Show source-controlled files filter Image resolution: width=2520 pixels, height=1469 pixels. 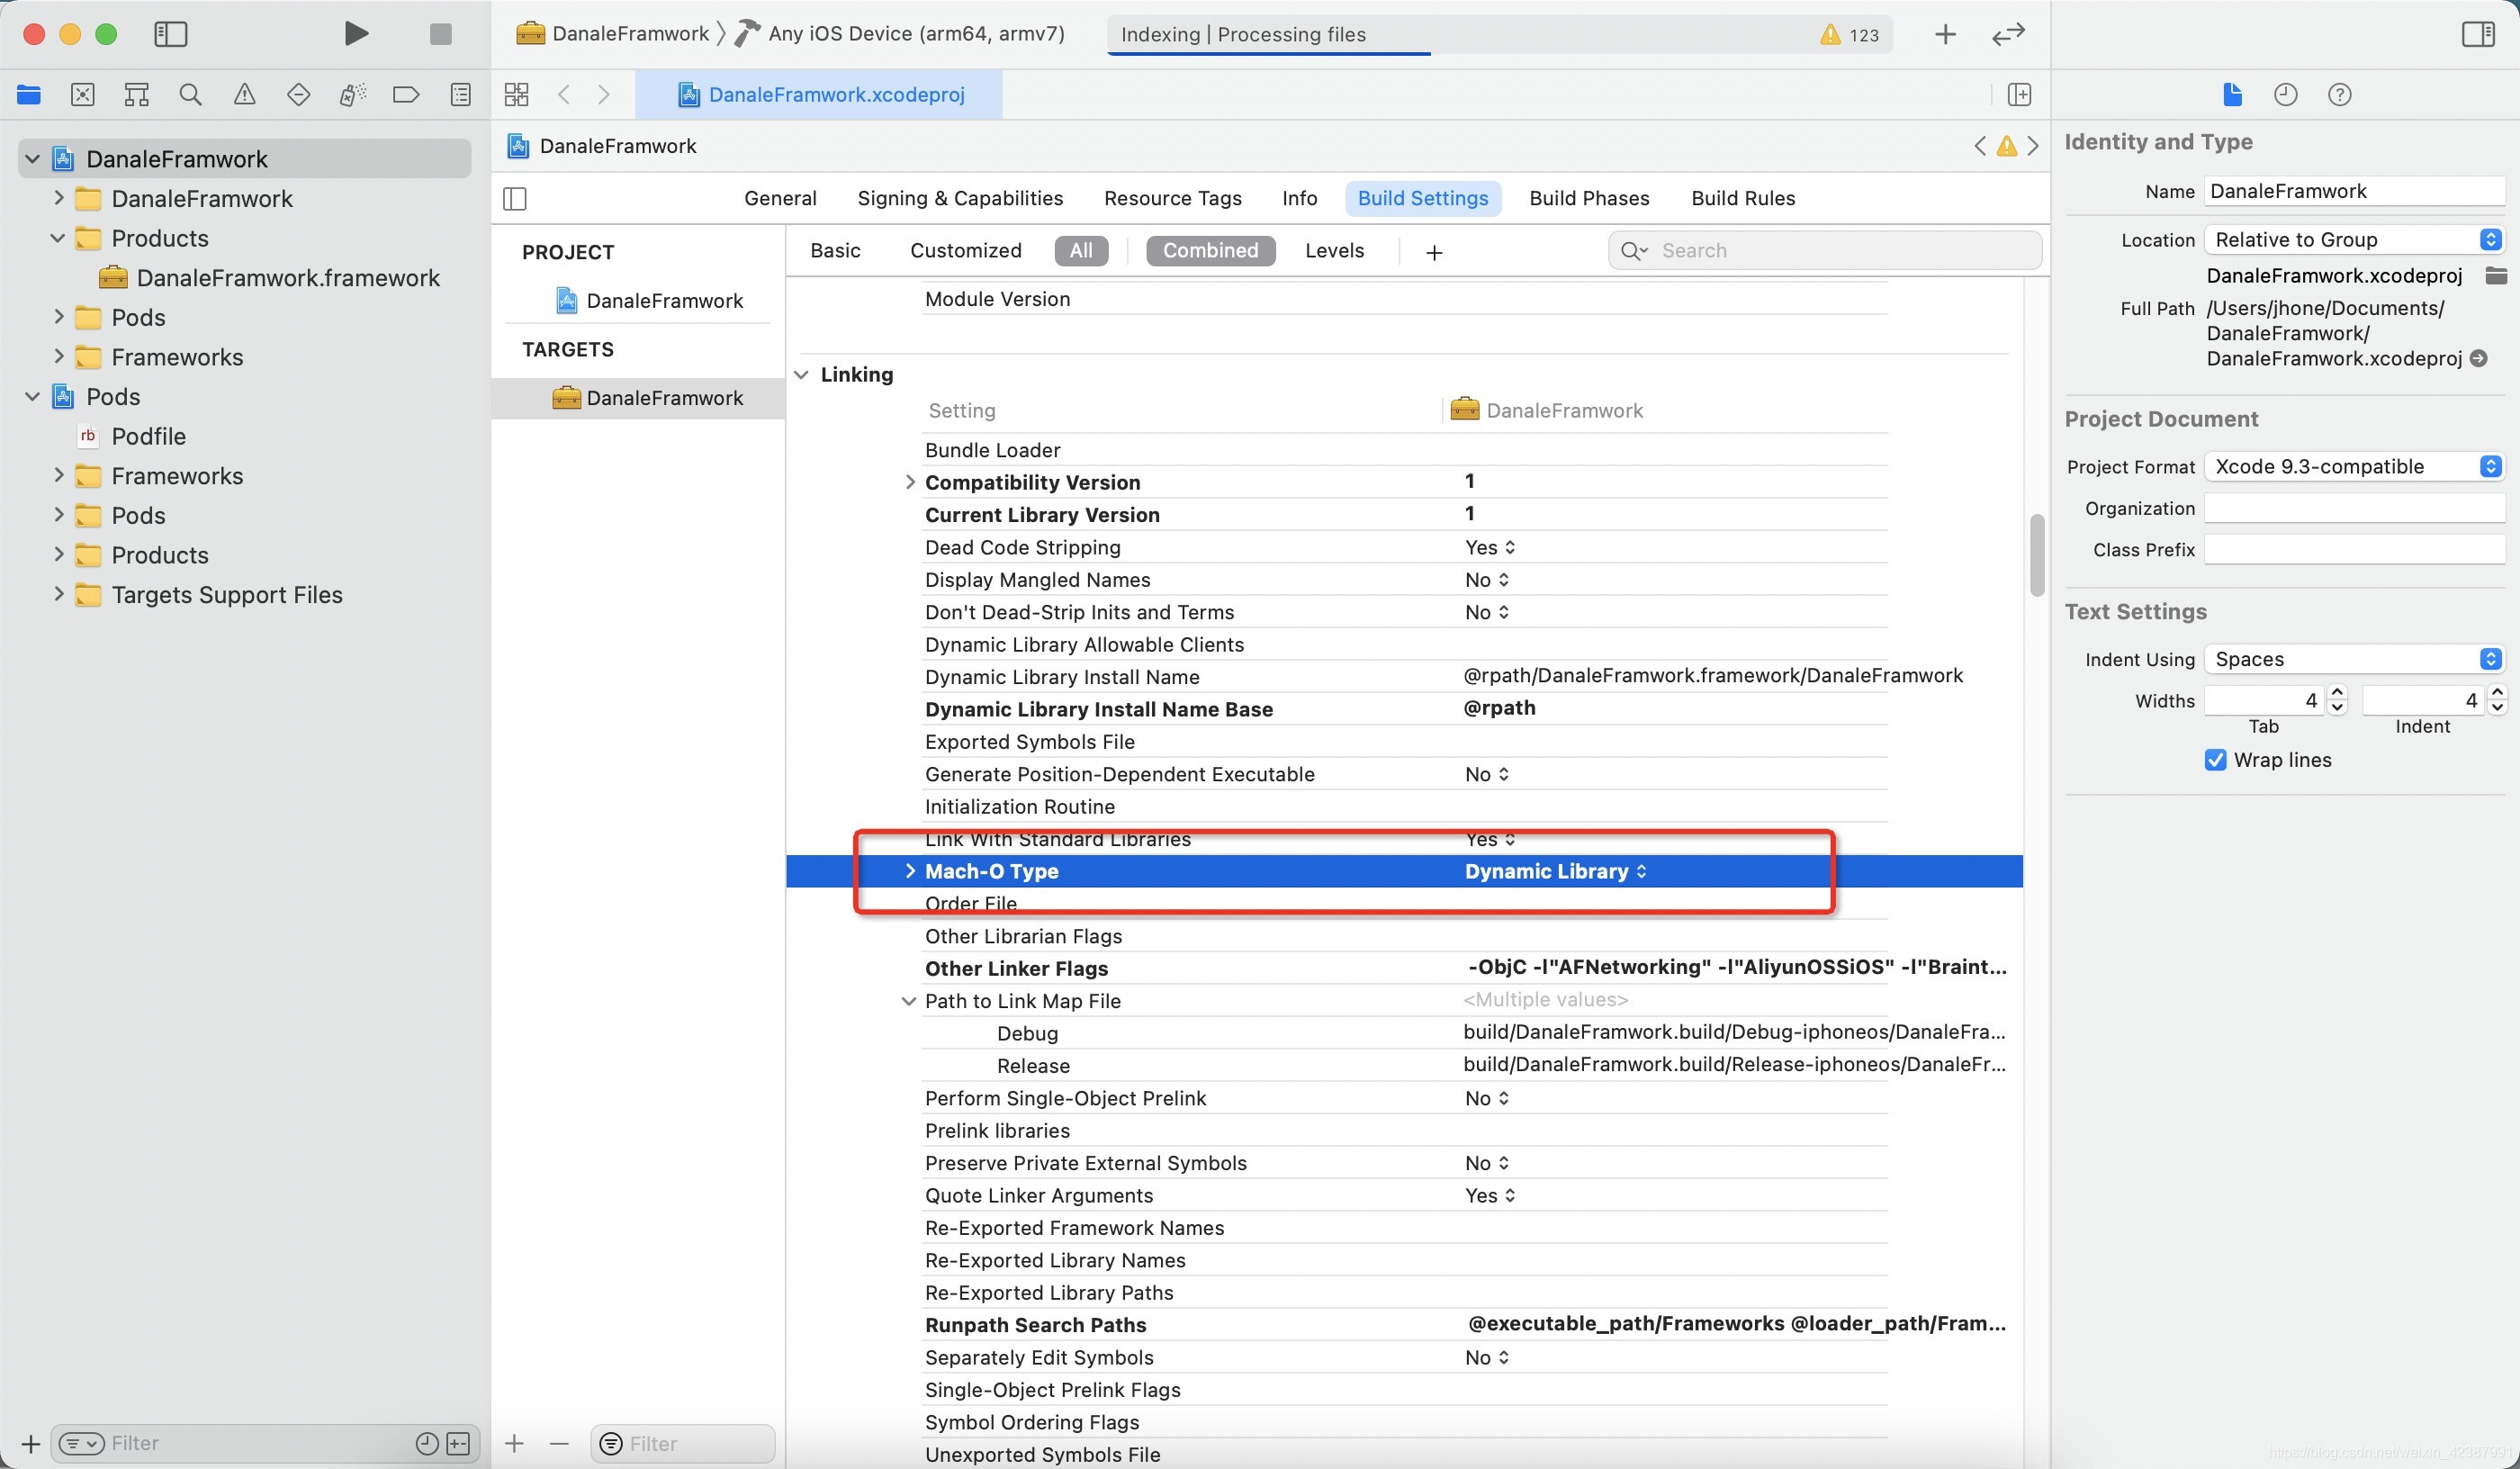click(458, 1443)
